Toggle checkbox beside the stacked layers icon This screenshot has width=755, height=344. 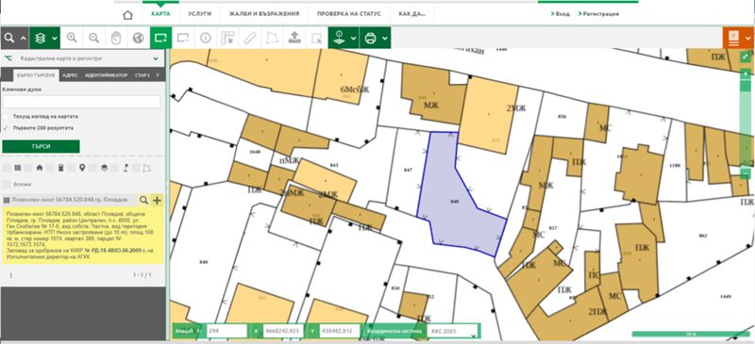[x=93, y=168]
